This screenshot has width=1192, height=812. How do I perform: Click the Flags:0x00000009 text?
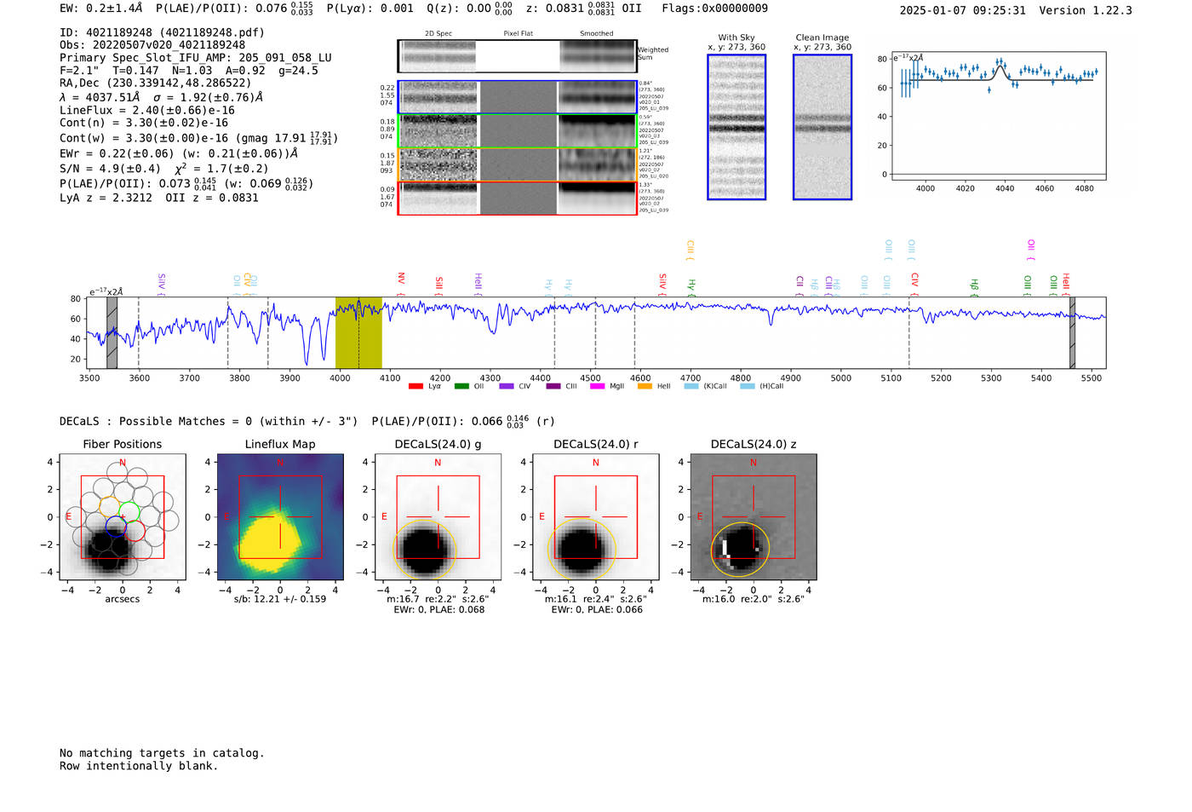click(x=714, y=9)
